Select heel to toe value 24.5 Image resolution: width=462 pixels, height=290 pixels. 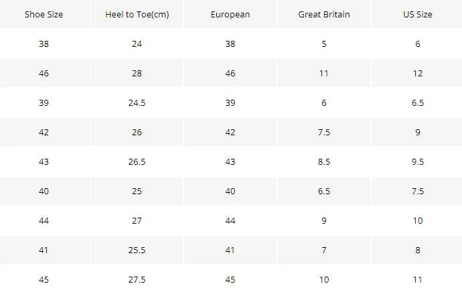[x=137, y=103]
